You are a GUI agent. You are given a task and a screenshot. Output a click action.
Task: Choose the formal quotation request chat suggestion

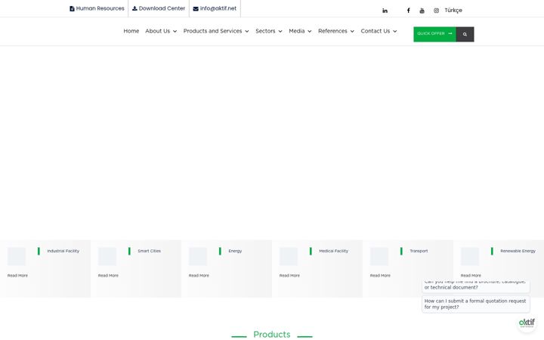[x=476, y=304]
